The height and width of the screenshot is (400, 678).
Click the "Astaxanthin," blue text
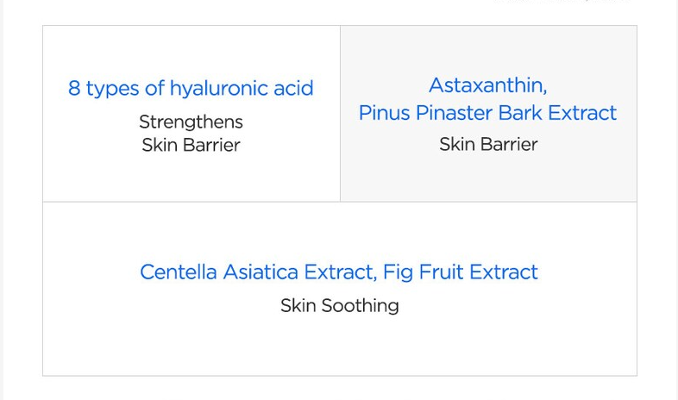pyautogui.click(x=487, y=85)
